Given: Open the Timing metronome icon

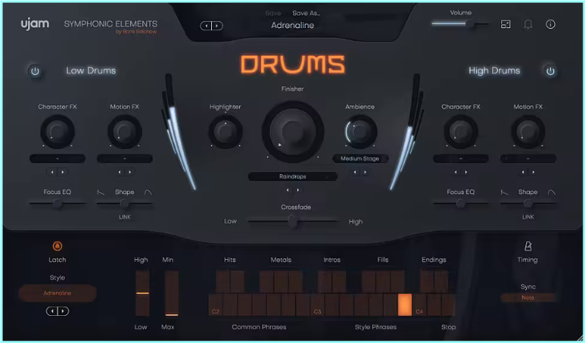Looking at the screenshot, I should 528,246.
